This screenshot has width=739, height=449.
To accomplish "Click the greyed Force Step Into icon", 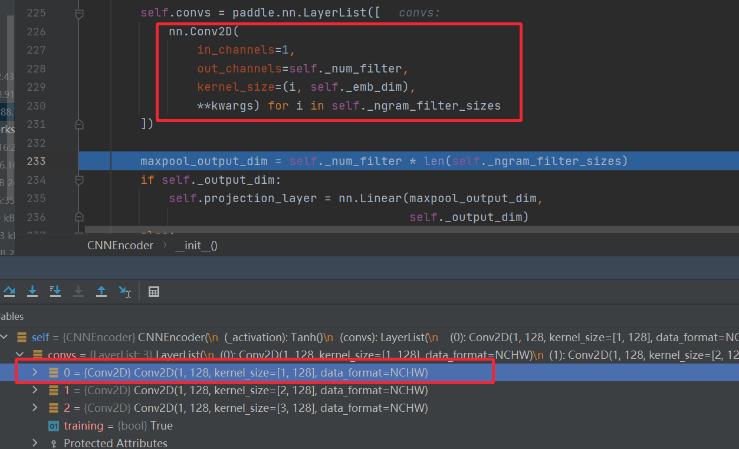I will tap(78, 291).
